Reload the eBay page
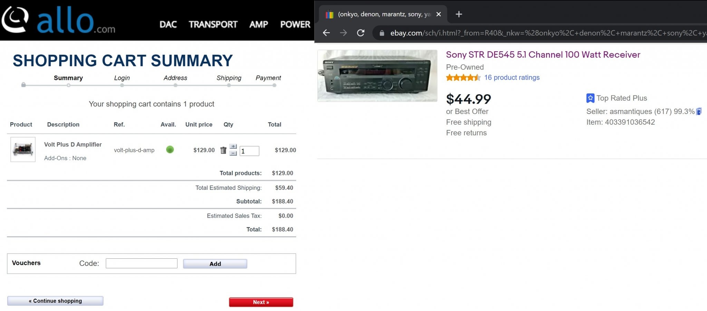Image resolution: width=707 pixels, height=311 pixels. tap(360, 33)
